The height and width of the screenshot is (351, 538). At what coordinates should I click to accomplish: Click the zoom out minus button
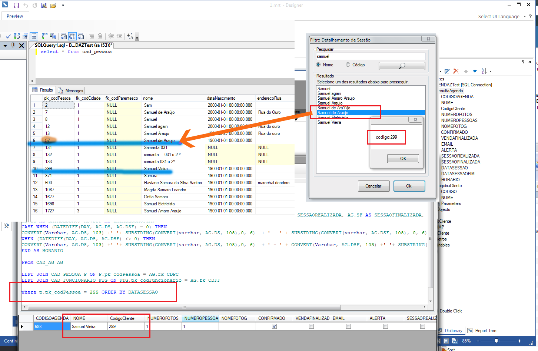tap(478, 341)
